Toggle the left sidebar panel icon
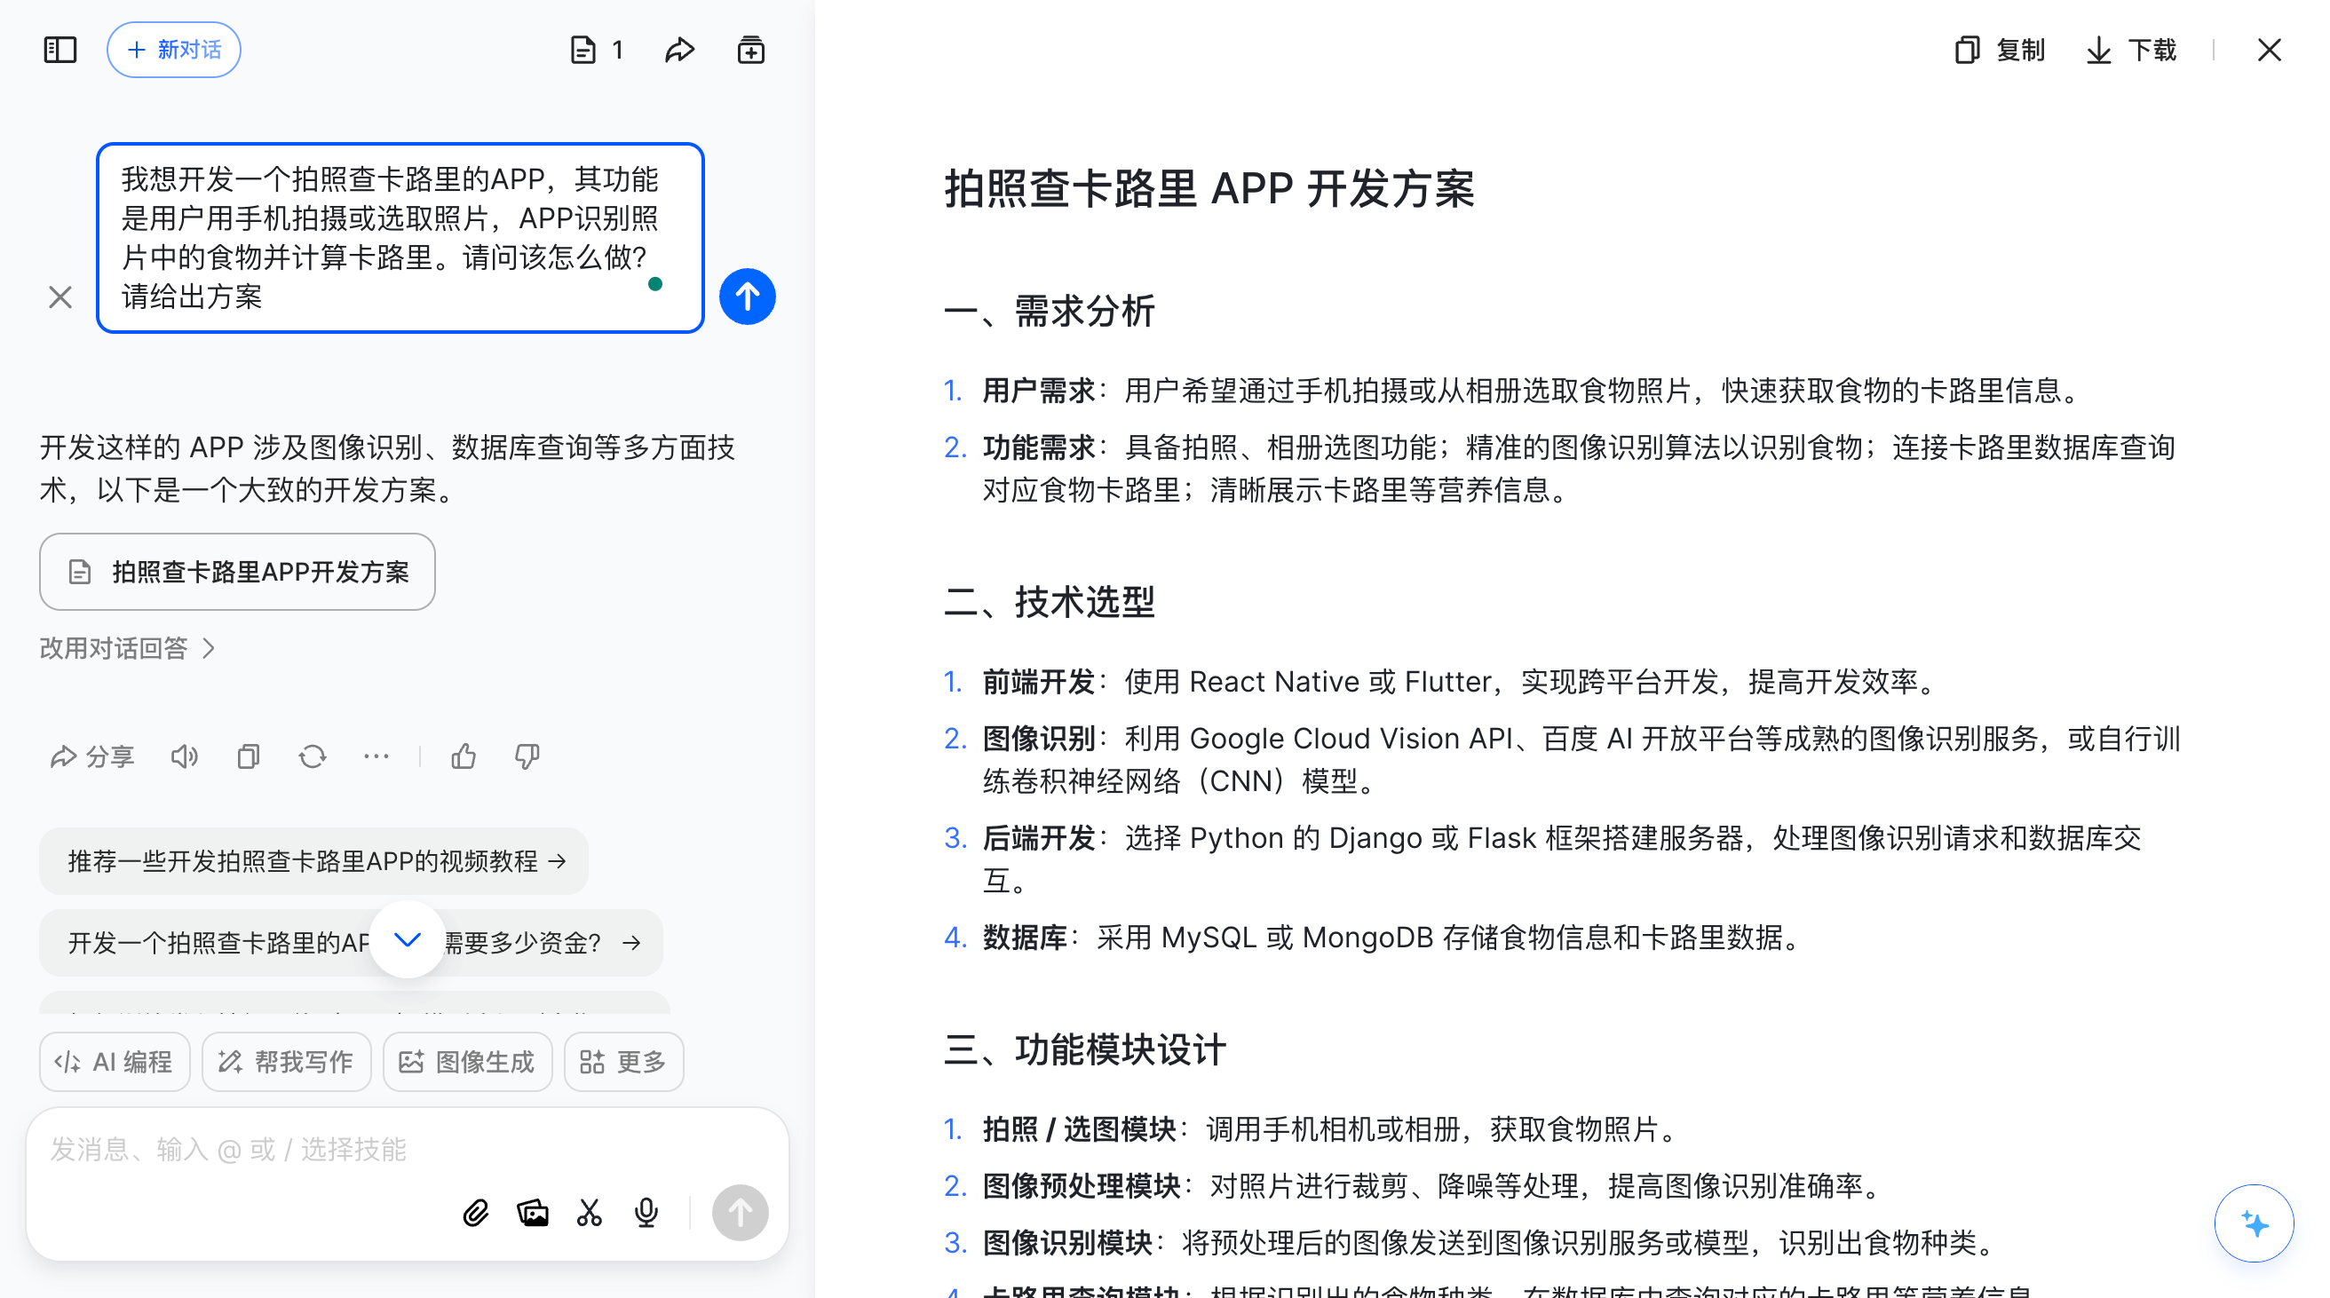Image resolution: width=2330 pixels, height=1298 pixels. 59,50
